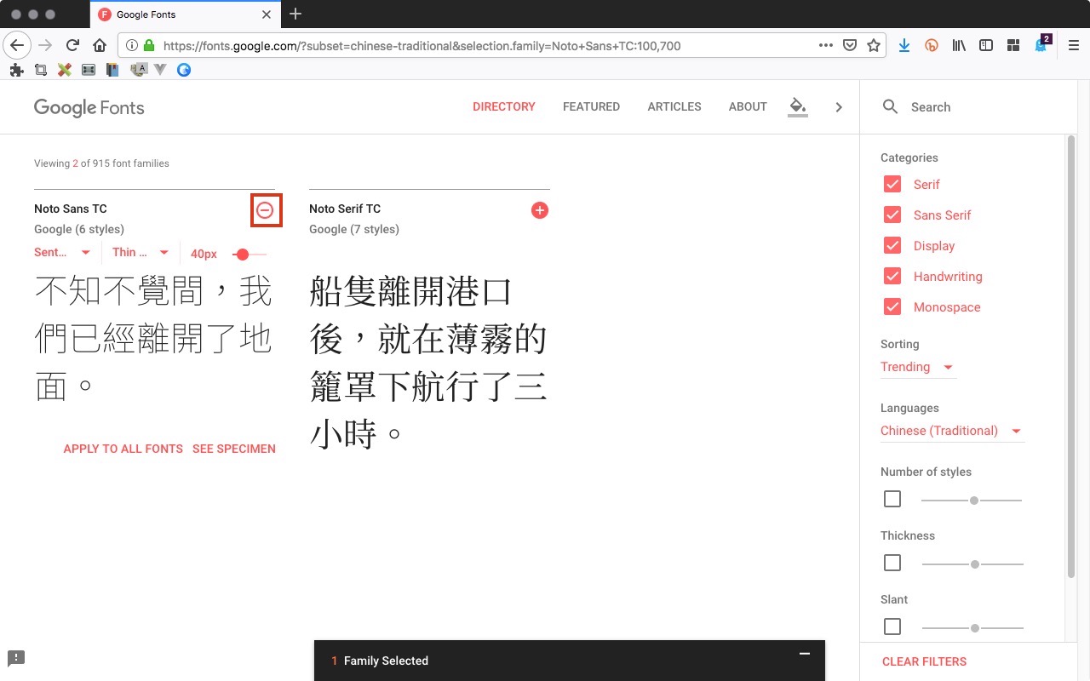Adjust the Slant slider

pos(972,628)
